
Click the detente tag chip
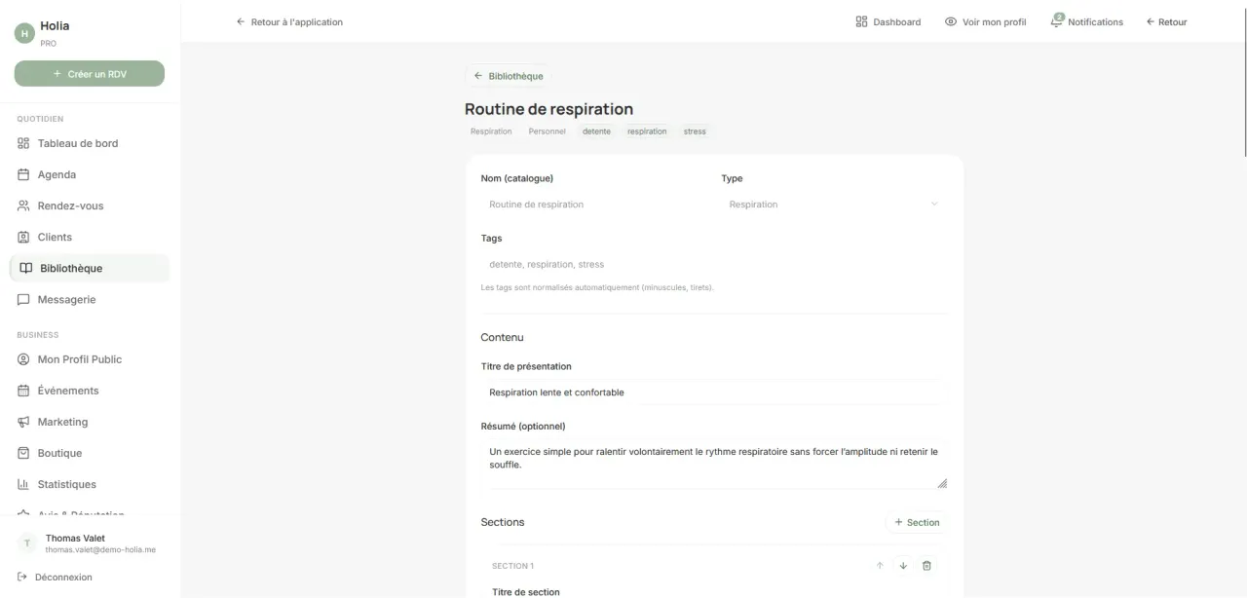coord(596,131)
